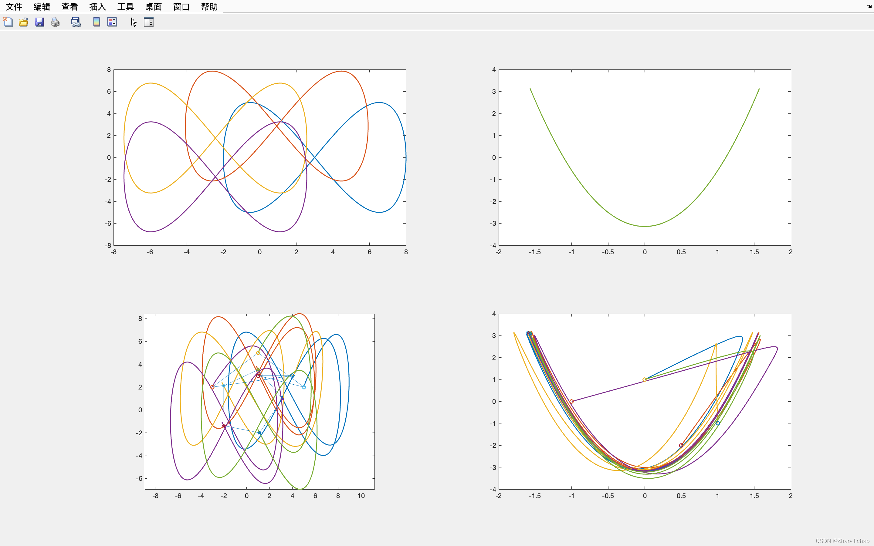Toggle the Insert Legend icon
Screen dimensions: 874x546
coord(112,22)
